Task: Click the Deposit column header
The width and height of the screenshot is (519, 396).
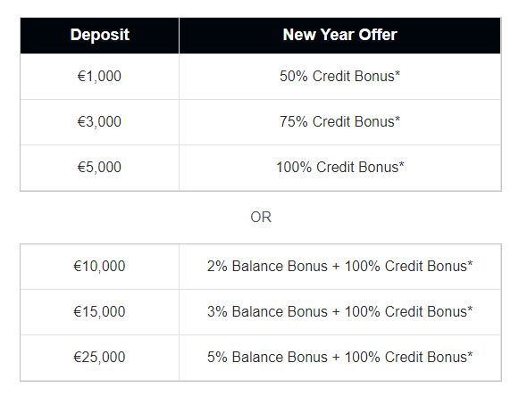Action: tap(100, 36)
